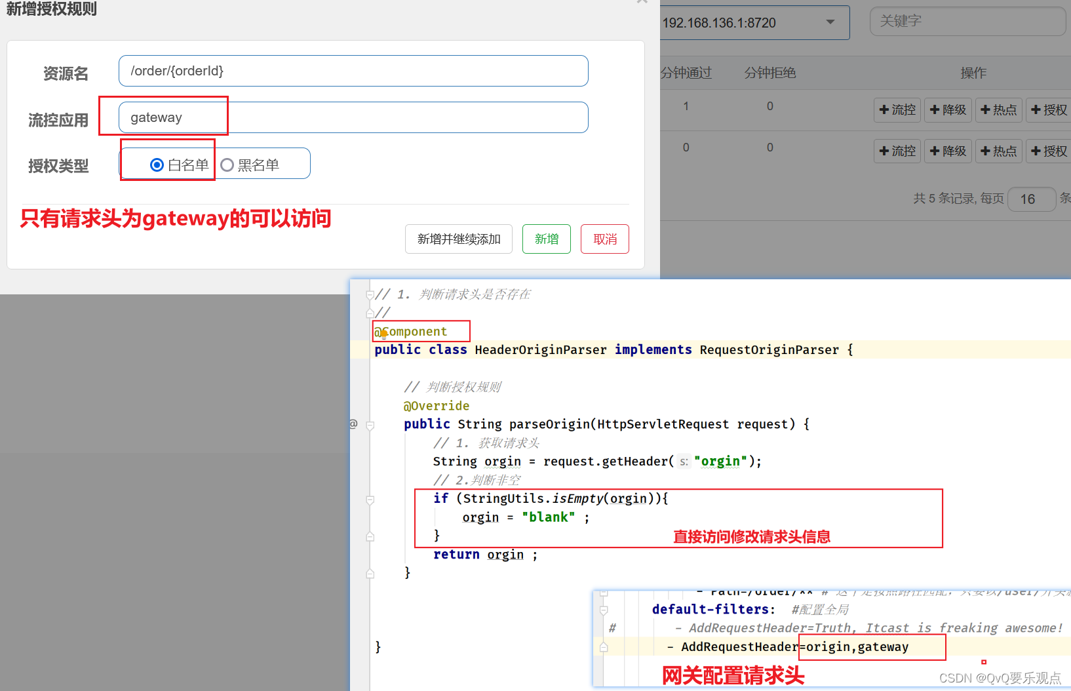
Task: Click 流控 button in the first row
Action: pyautogui.click(x=897, y=110)
